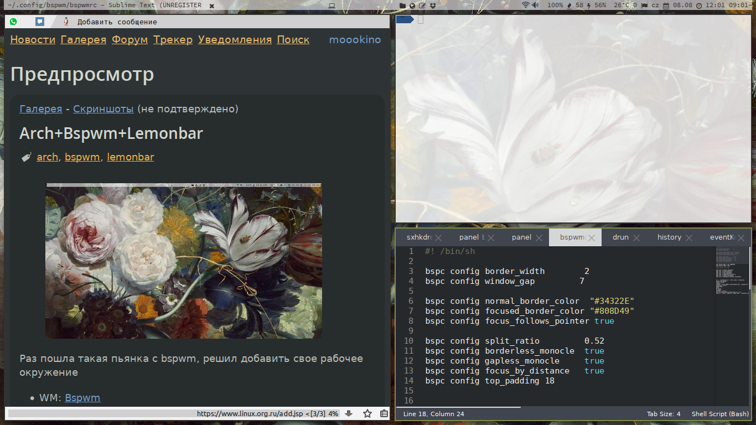Click the blue terminal prompt arrow
756x425 pixels.
[405, 20]
